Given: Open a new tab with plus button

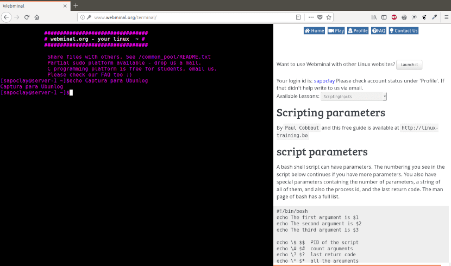Looking at the screenshot, I should click(76, 5).
